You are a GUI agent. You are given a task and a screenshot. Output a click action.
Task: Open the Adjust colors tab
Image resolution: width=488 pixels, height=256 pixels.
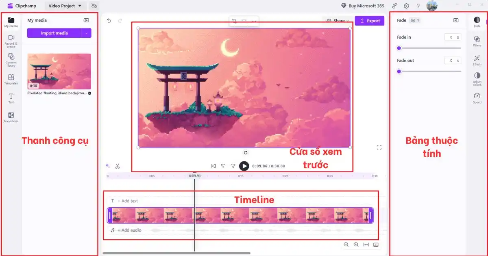[x=477, y=79]
